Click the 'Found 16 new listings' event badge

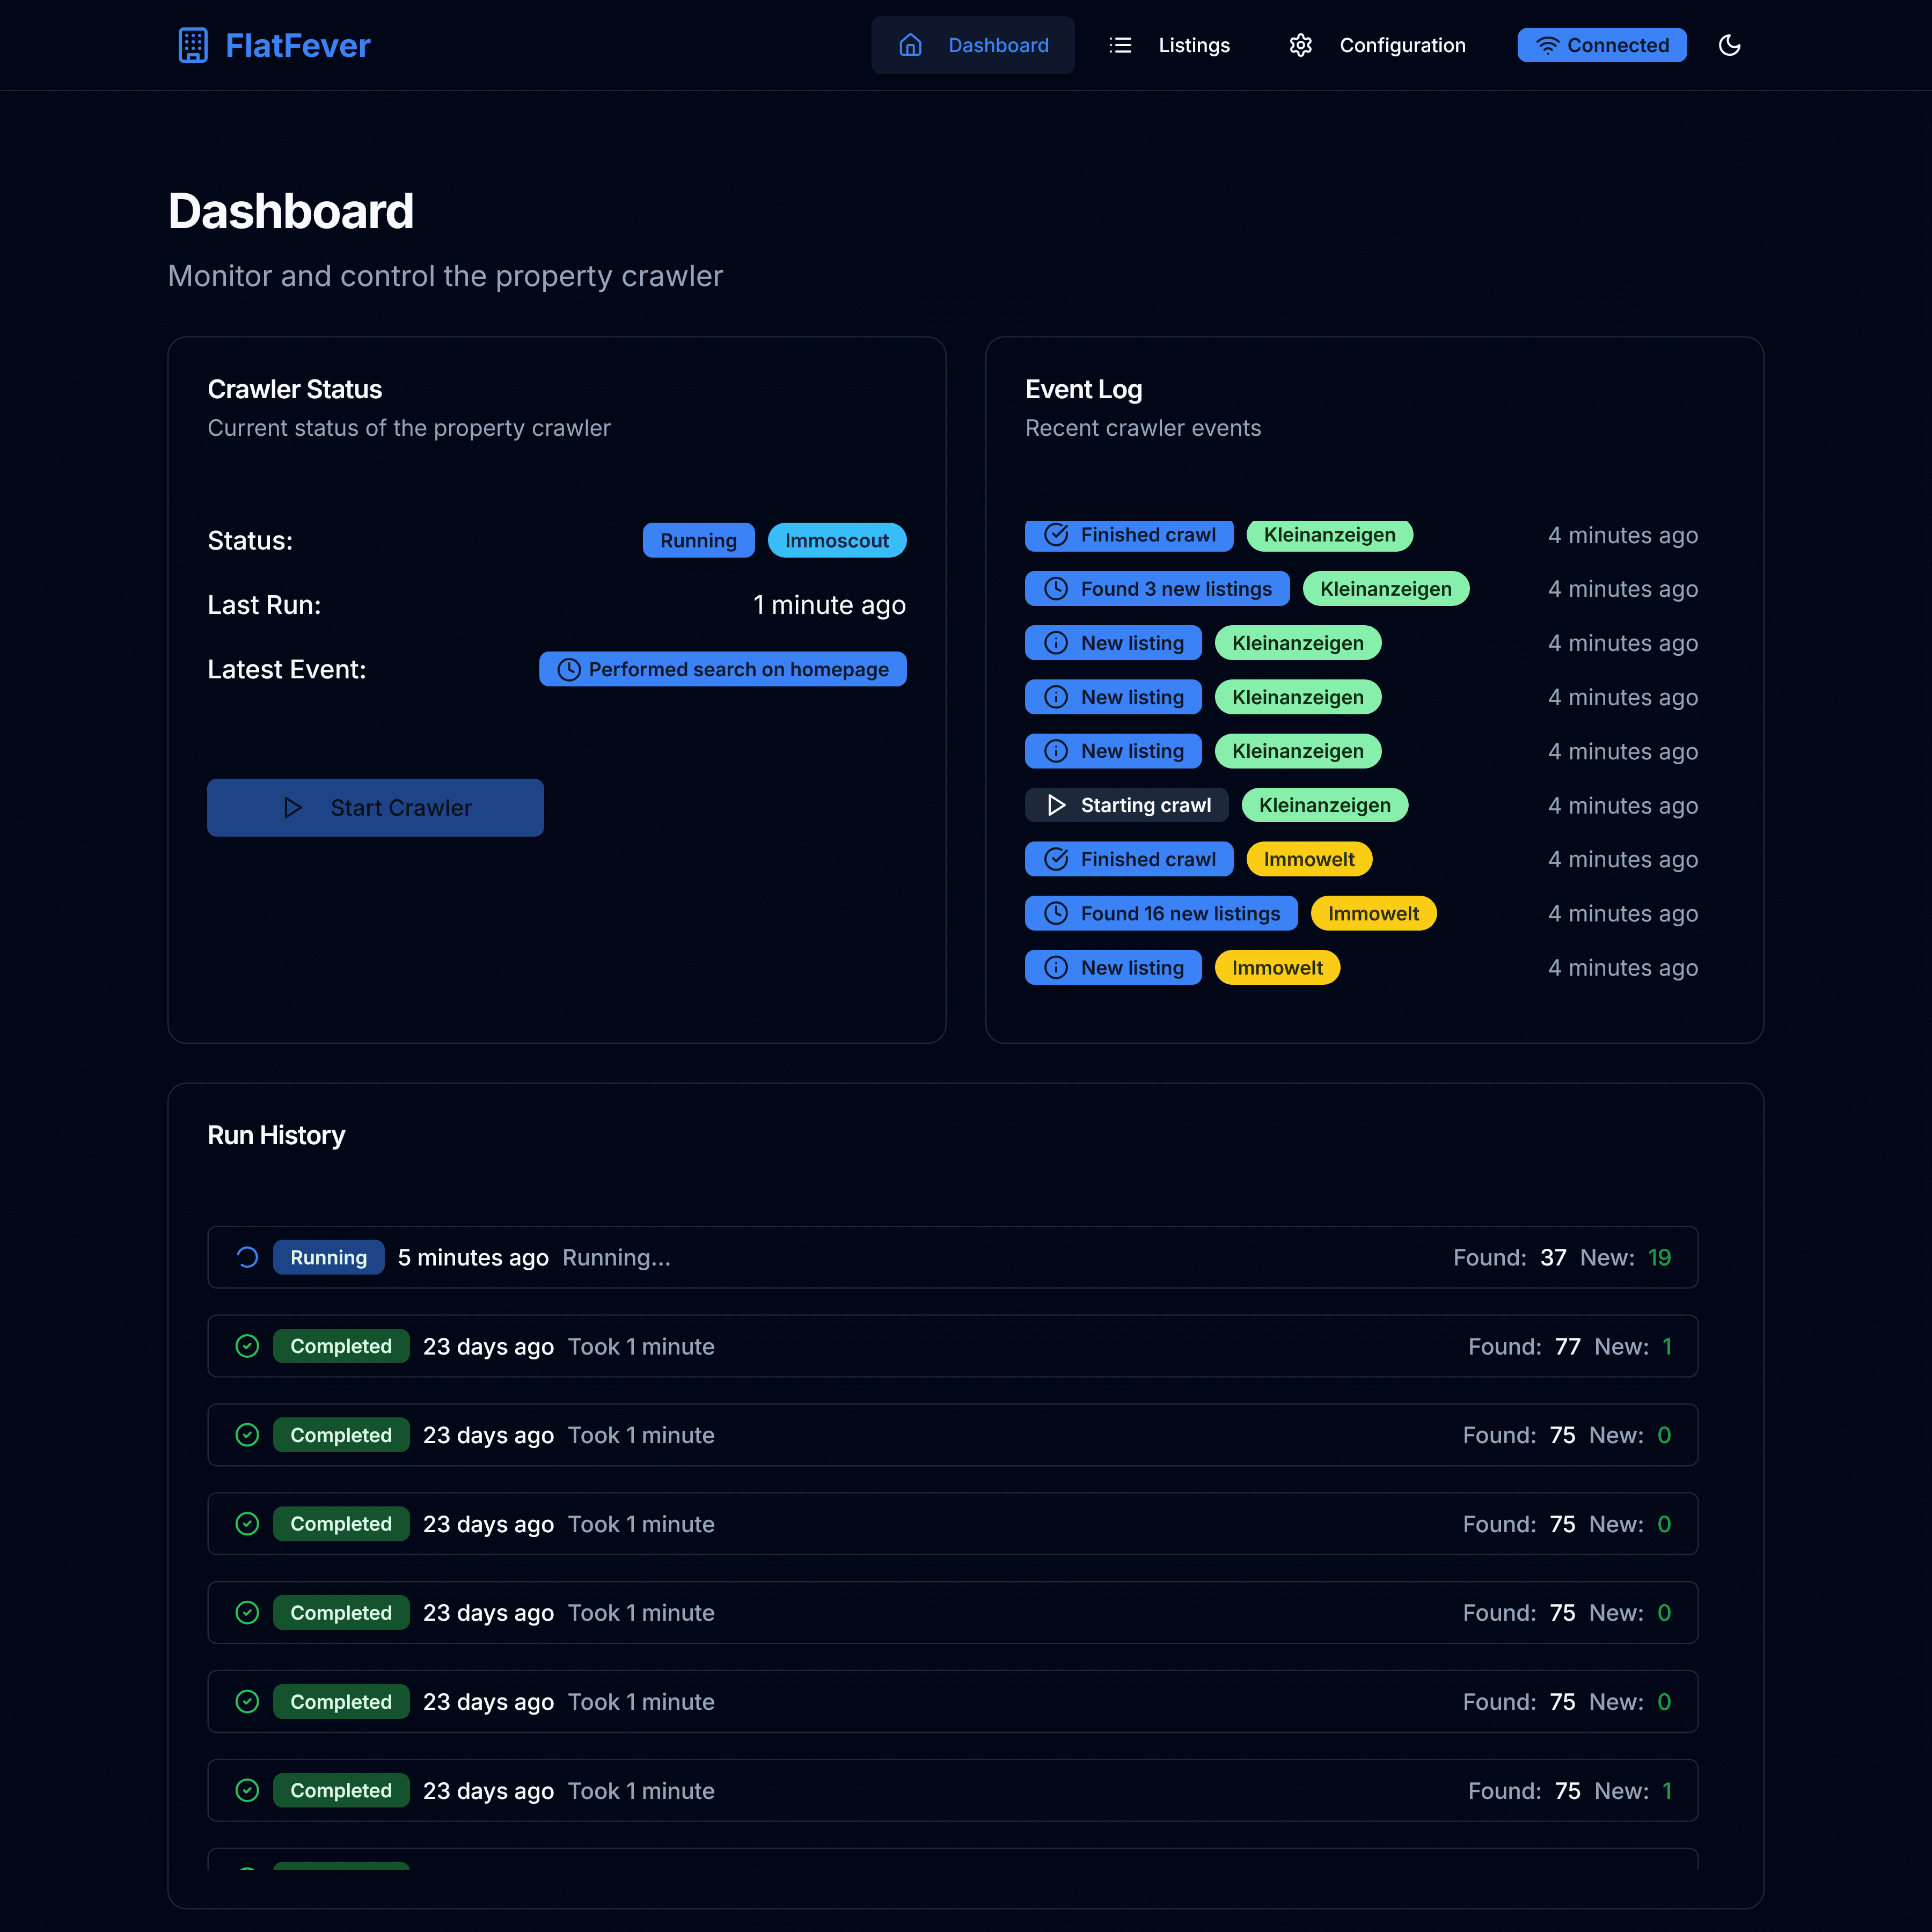(1160, 913)
